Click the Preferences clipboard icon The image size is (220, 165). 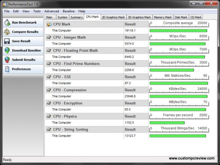click(x=7, y=69)
